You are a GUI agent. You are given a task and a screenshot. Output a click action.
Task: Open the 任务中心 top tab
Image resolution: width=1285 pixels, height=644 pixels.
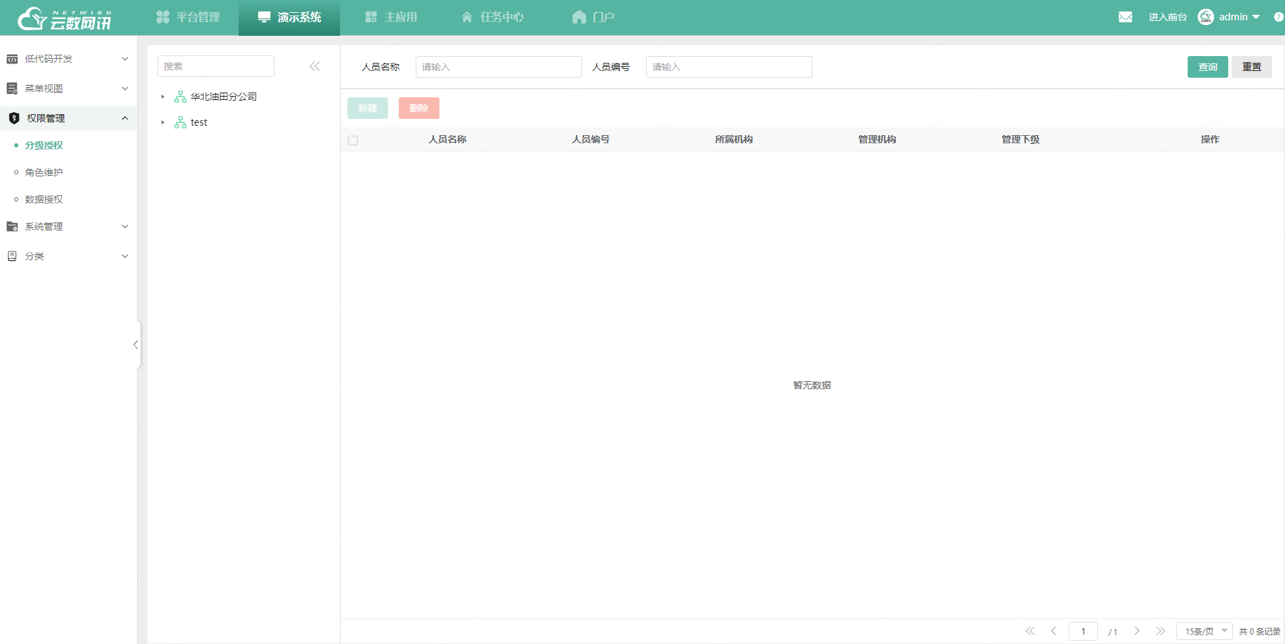[492, 17]
